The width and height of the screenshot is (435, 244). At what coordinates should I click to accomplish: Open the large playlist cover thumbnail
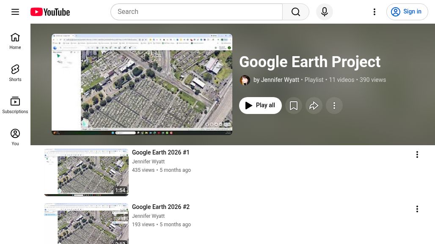point(142,84)
